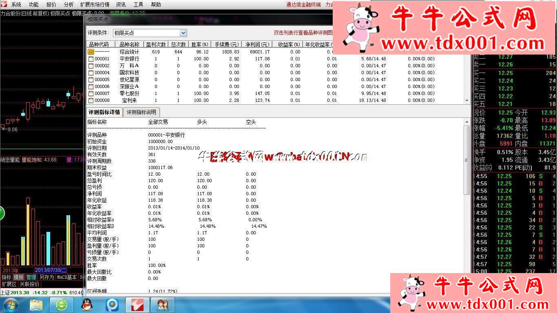Image resolution: width=557 pixels, height=313 pixels.
Task: Open the 分析 menu
Action: [69, 4]
